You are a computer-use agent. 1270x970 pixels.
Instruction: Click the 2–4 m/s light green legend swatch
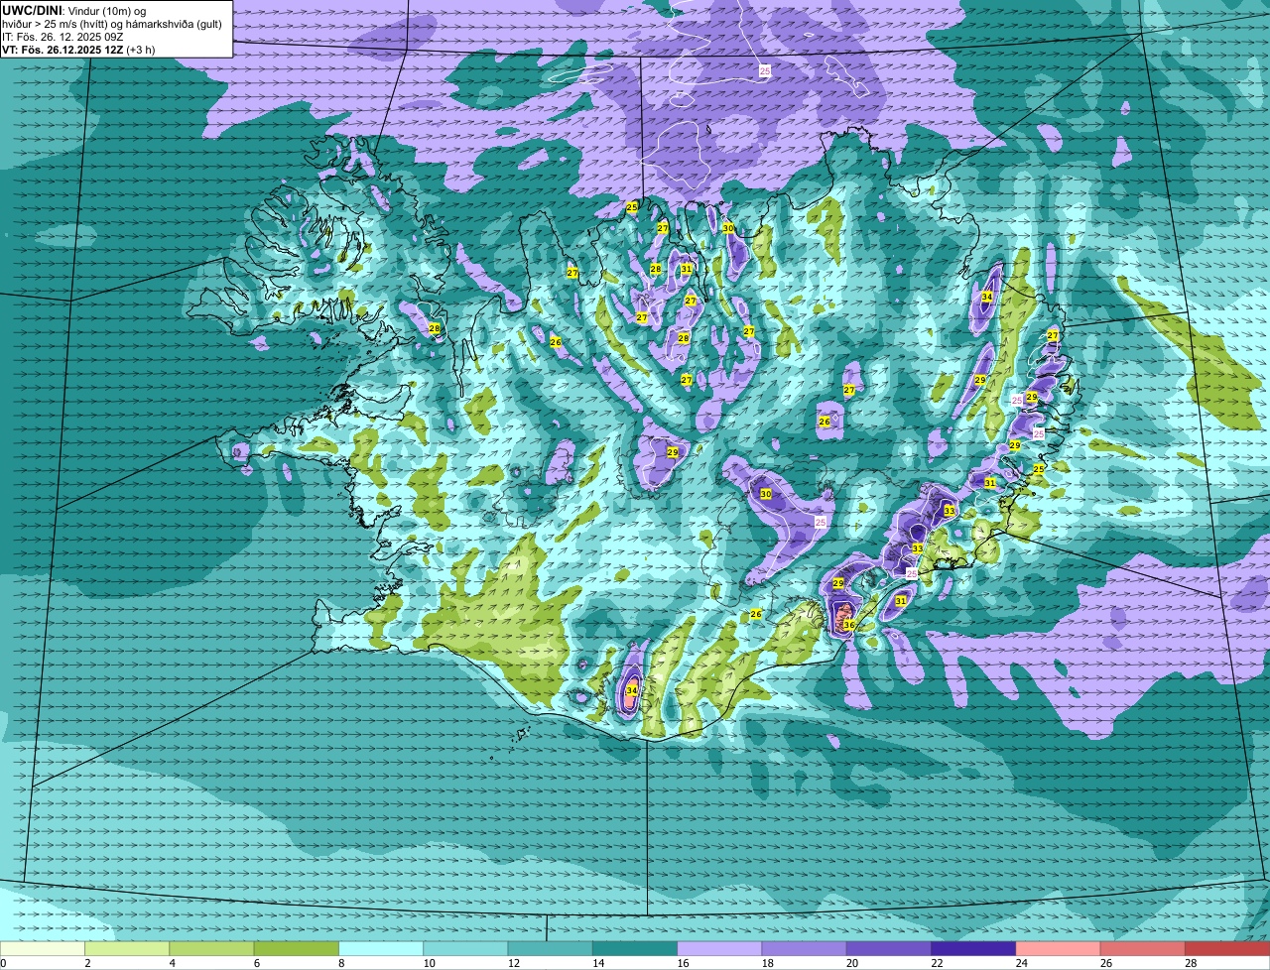point(127,948)
